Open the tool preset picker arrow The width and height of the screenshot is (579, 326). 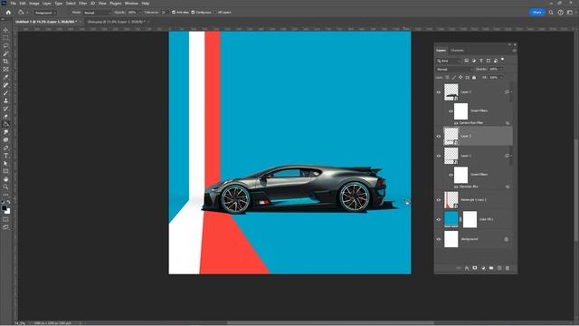[27, 13]
